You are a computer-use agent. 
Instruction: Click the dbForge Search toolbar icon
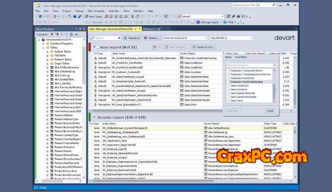198,22
